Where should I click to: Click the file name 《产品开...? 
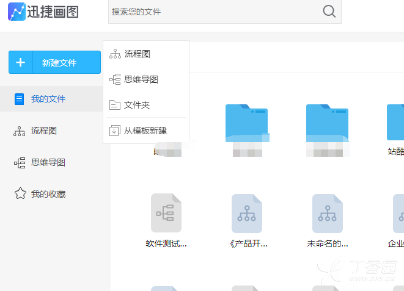(248, 243)
